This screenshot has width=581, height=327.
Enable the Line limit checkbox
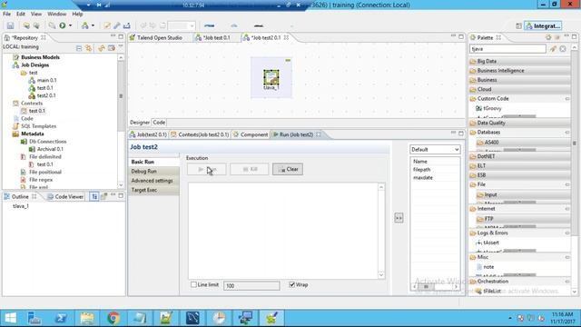(193, 284)
